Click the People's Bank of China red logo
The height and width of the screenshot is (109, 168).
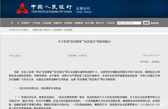tap(22, 9)
